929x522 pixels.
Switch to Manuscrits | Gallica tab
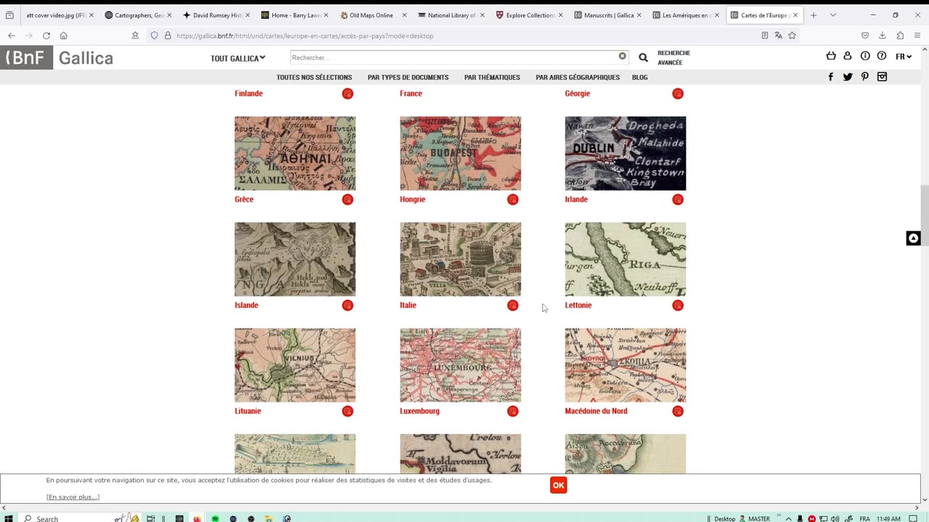click(607, 14)
